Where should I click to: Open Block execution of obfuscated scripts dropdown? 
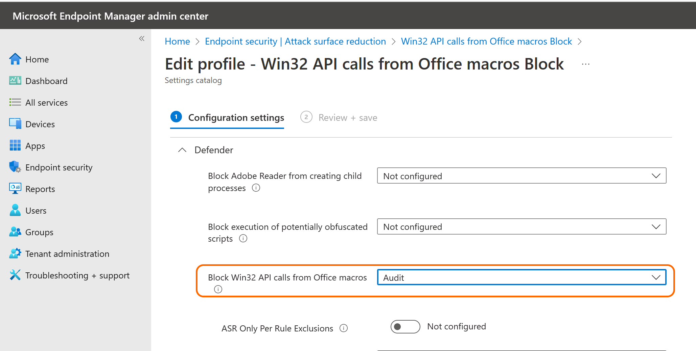pyautogui.click(x=521, y=226)
